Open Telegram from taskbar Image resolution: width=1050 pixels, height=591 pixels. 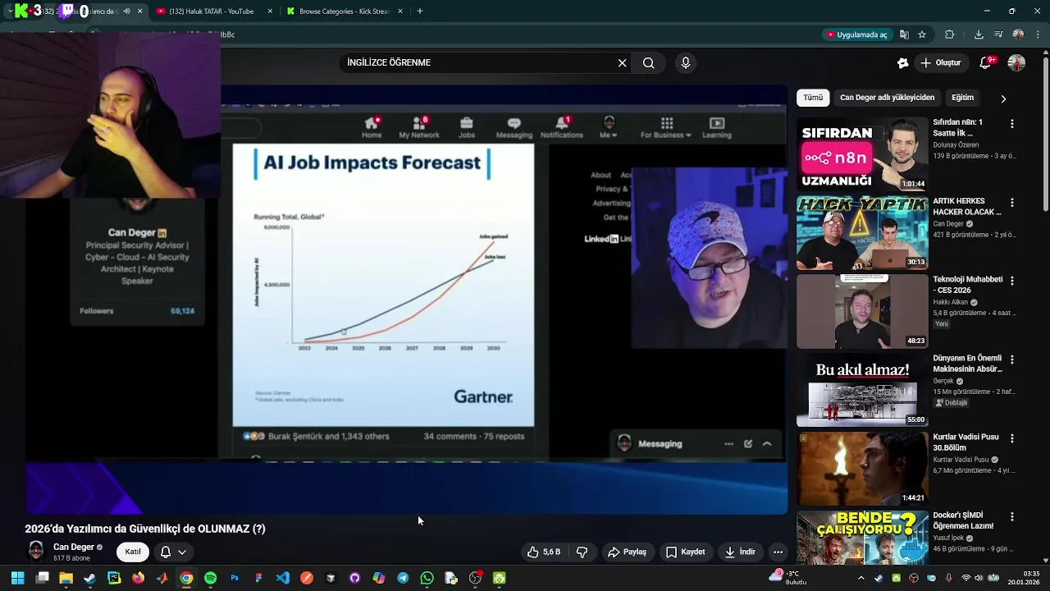click(x=403, y=579)
